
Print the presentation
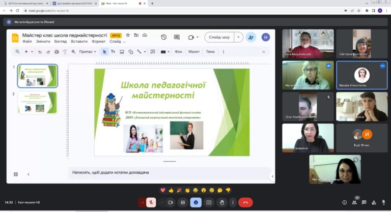click(x=57, y=52)
